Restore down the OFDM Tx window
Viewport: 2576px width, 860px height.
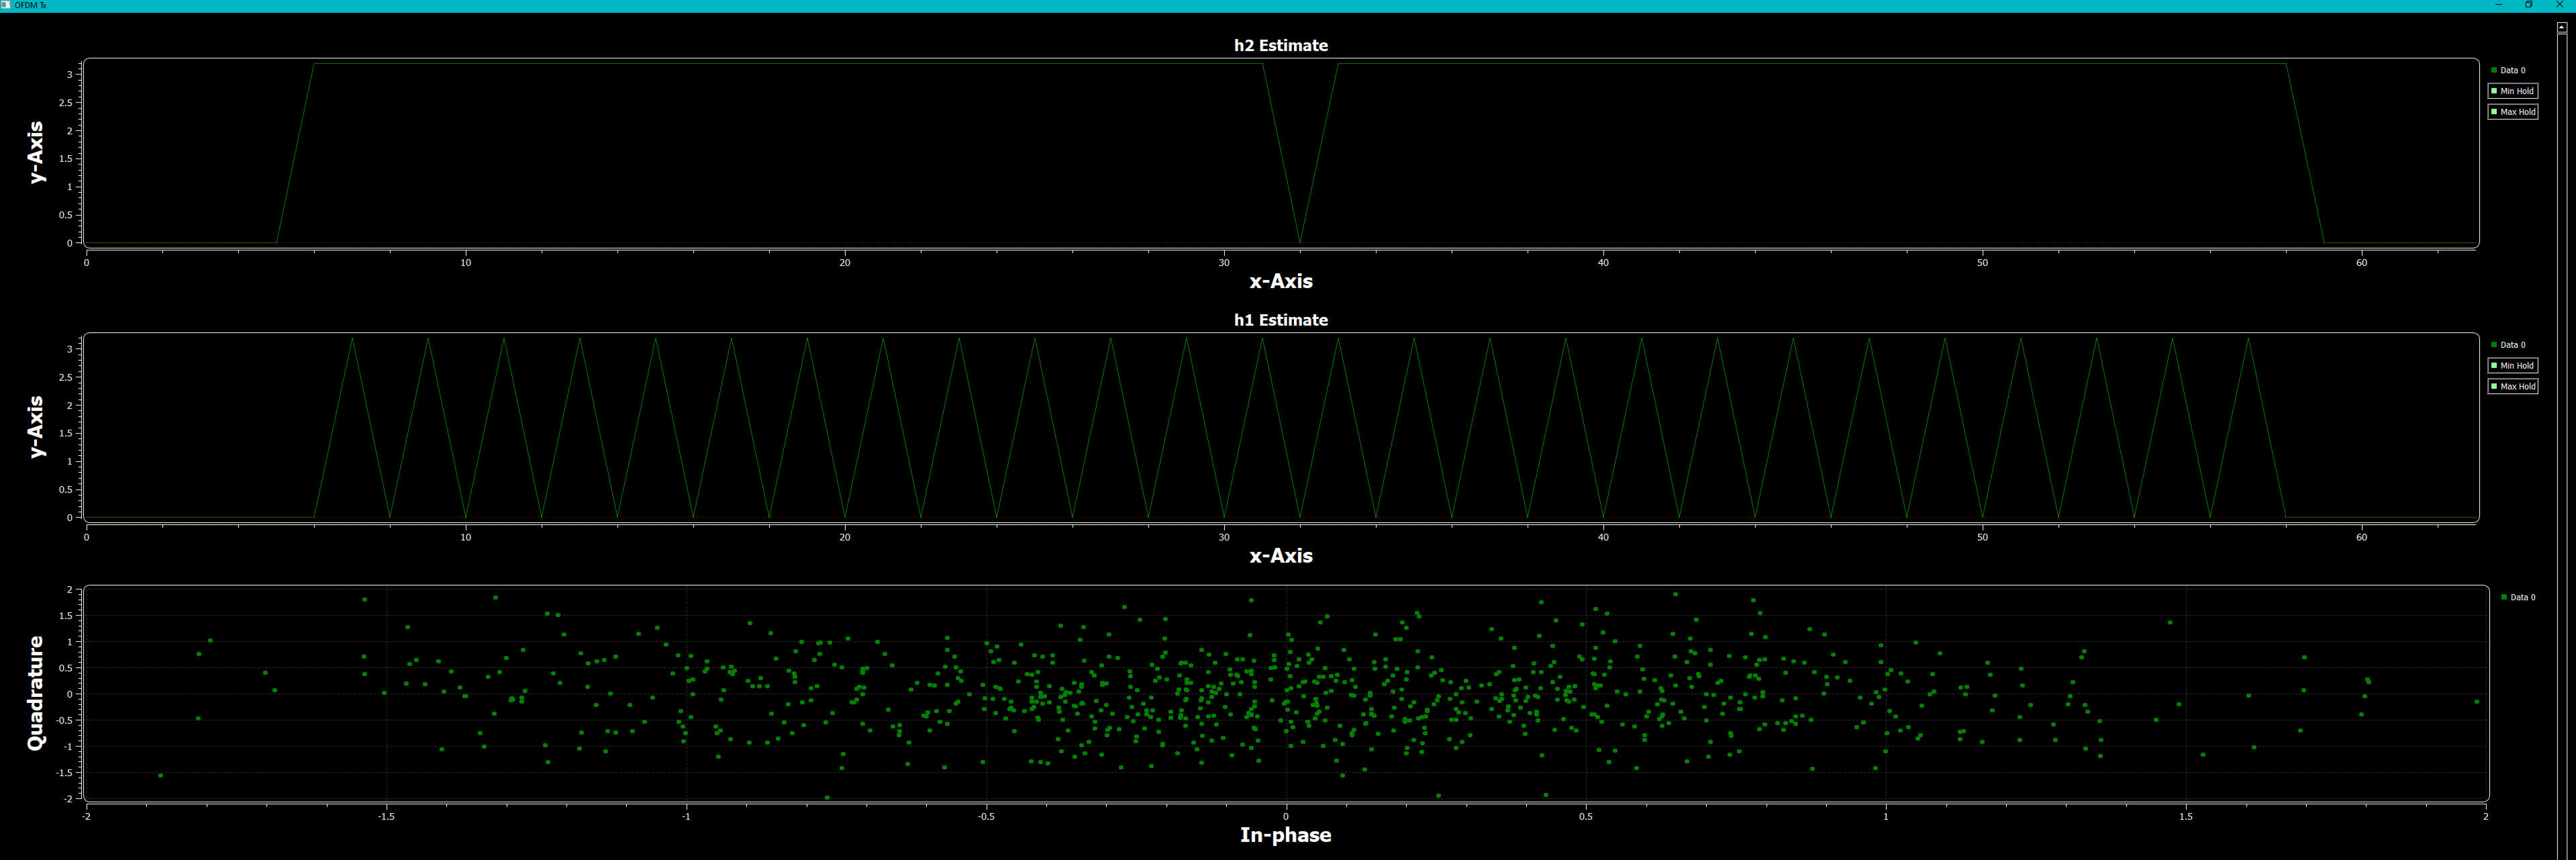pyautogui.click(x=2529, y=5)
